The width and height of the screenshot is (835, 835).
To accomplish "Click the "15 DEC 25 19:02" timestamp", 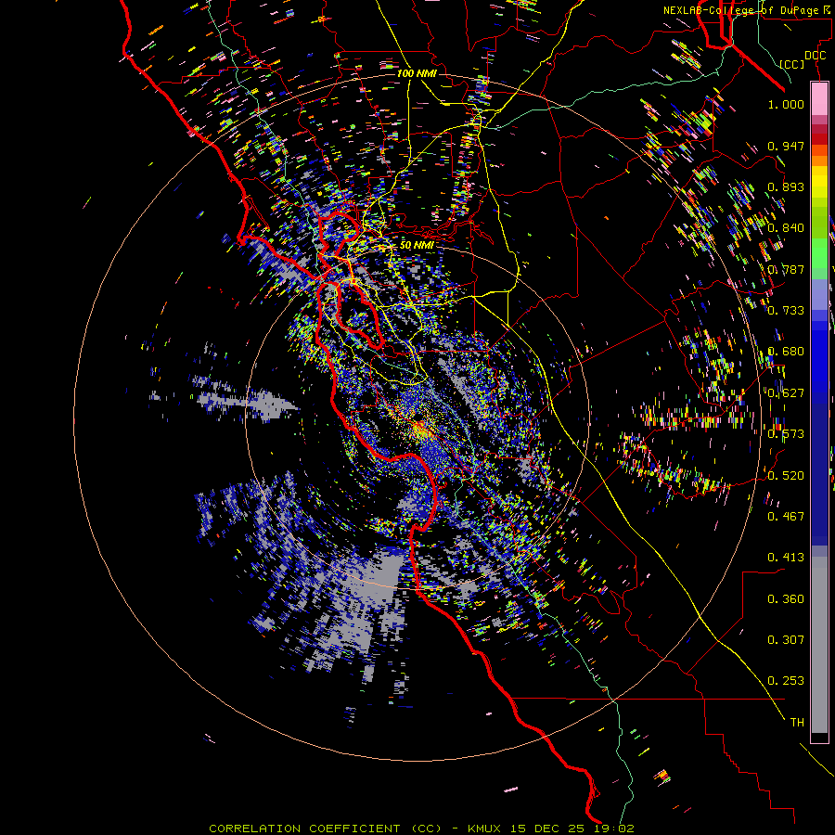I will [x=572, y=829].
